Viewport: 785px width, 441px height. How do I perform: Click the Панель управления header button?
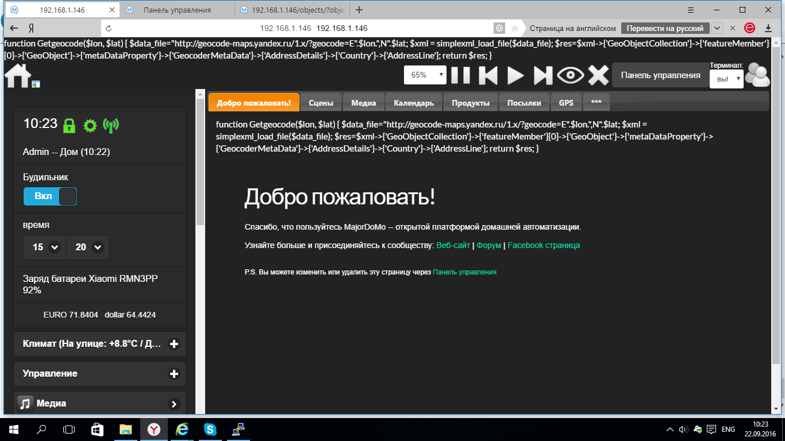tap(661, 75)
